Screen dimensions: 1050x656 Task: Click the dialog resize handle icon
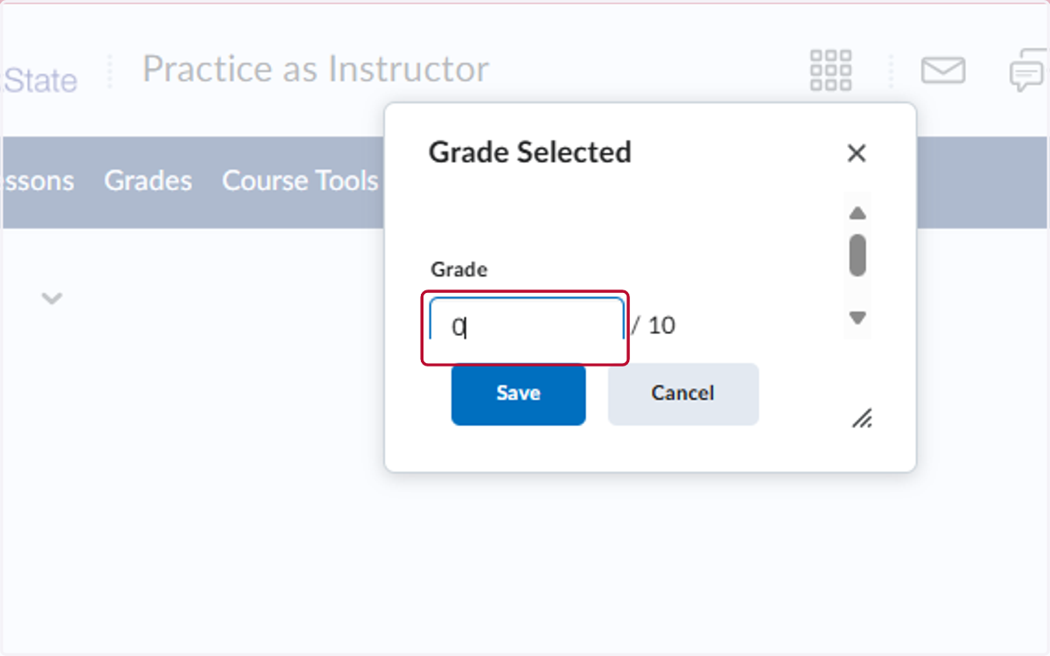tap(862, 418)
